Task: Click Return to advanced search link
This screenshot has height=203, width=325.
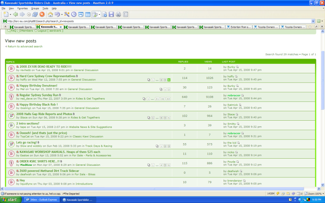Action: coord(25,46)
